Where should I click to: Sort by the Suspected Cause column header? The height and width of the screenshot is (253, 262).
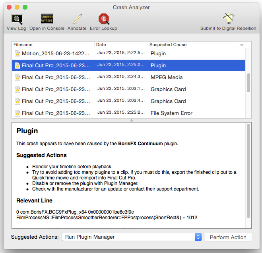click(196, 45)
